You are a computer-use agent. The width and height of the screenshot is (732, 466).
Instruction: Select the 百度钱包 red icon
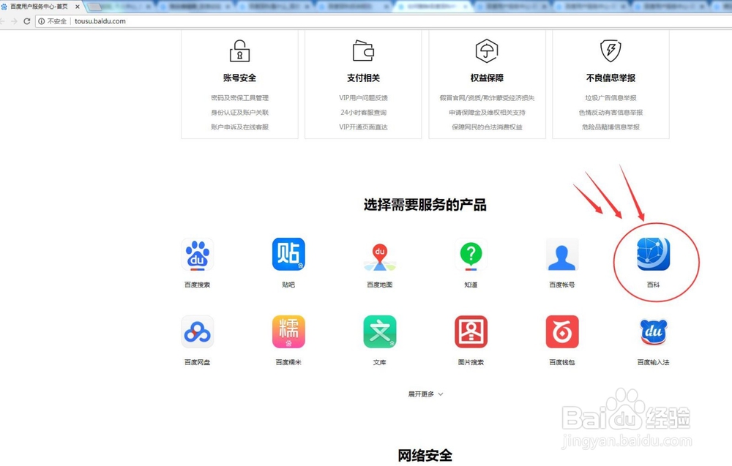562,331
